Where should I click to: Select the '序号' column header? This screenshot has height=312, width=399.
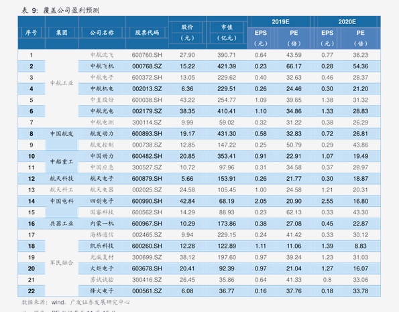(31, 33)
